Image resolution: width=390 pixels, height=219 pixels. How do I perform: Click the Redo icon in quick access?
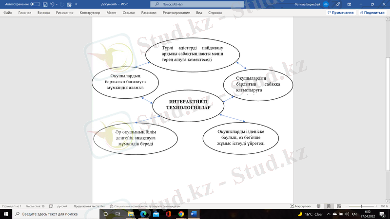[x=62, y=4]
